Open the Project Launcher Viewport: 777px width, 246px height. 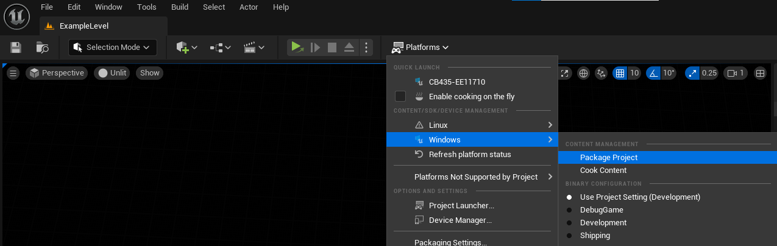(461, 206)
